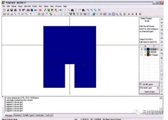The height and width of the screenshot is (120, 168).
Task: Select the pencil draw tool icon
Action: (x=45, y=10)
